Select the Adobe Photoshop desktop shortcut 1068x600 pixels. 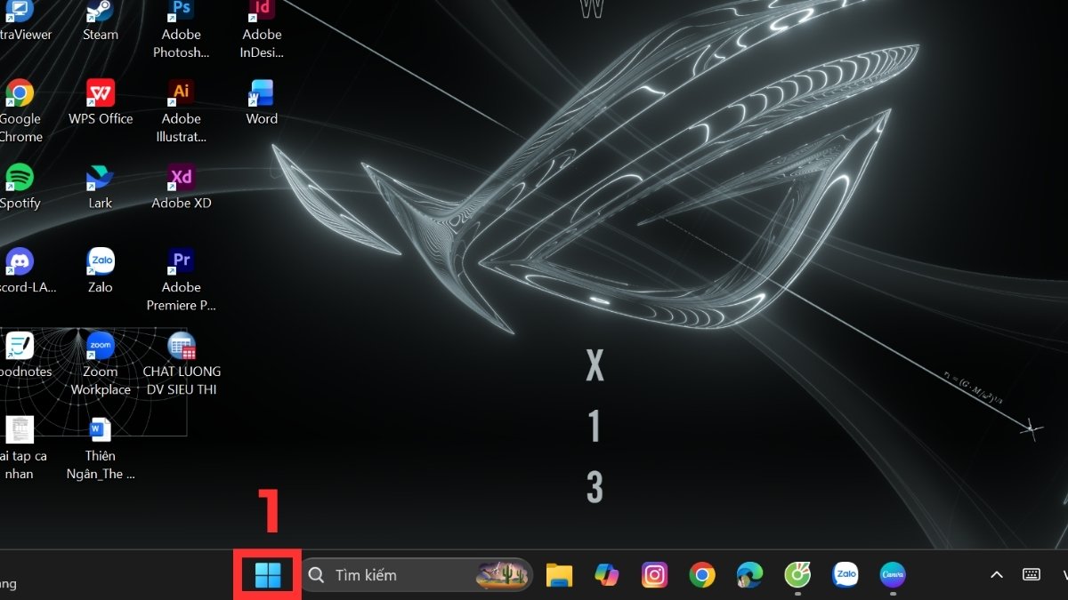click(181, 28)
